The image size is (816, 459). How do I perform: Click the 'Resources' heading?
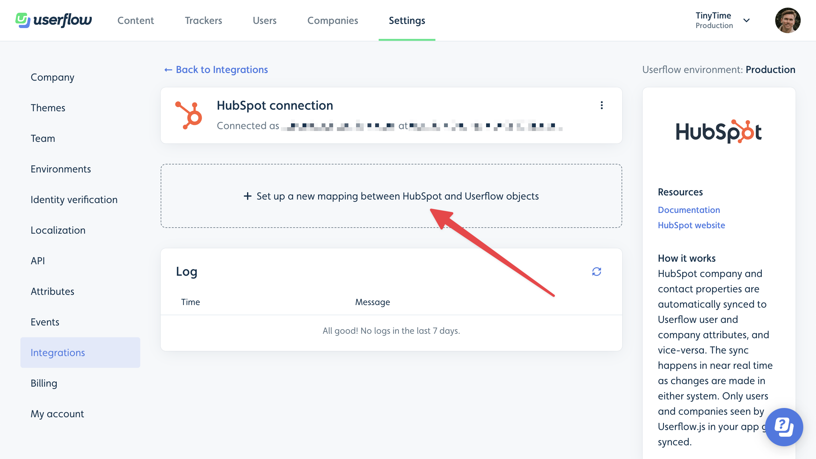[680, 192]
